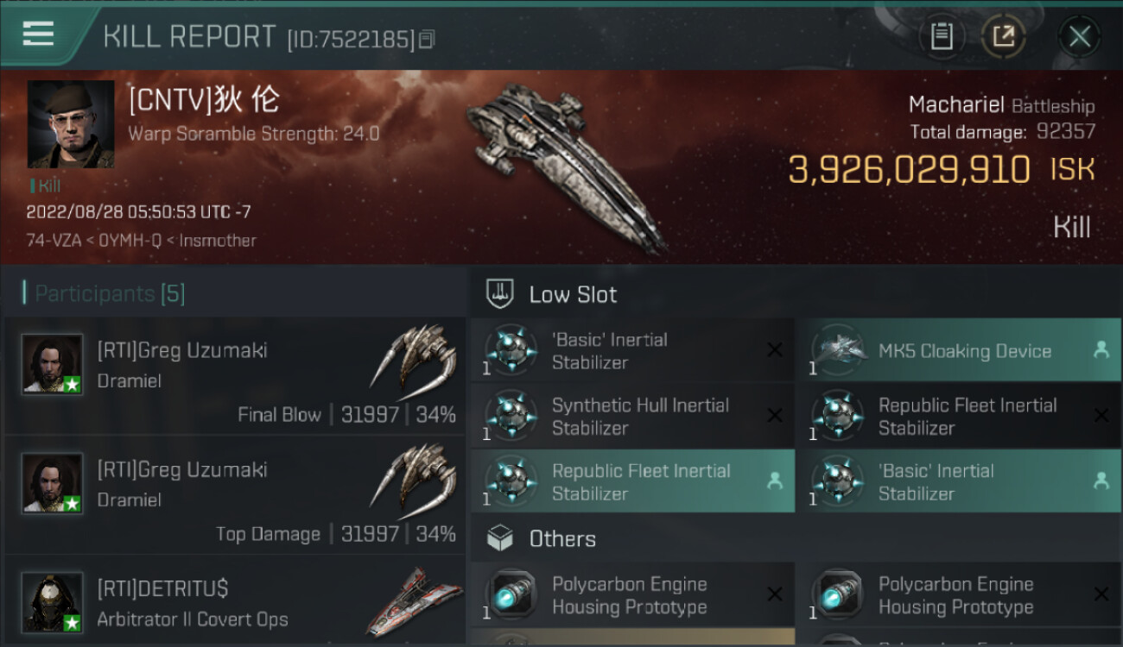The height and width of the screenshot is (647, 1123).
Task: Select Greg Uzumaki Final Blow entry
Action: point(233,376)
